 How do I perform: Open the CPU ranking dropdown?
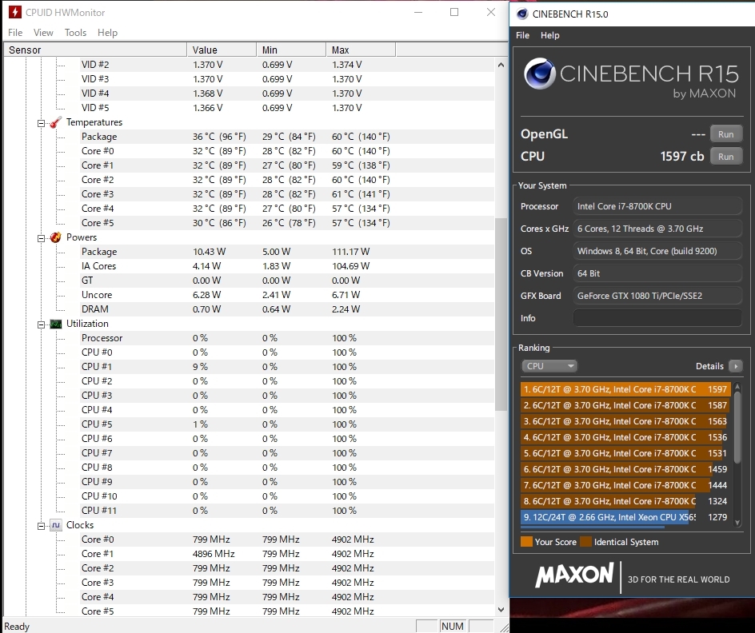pyautogui.click(x=549, y=366)
